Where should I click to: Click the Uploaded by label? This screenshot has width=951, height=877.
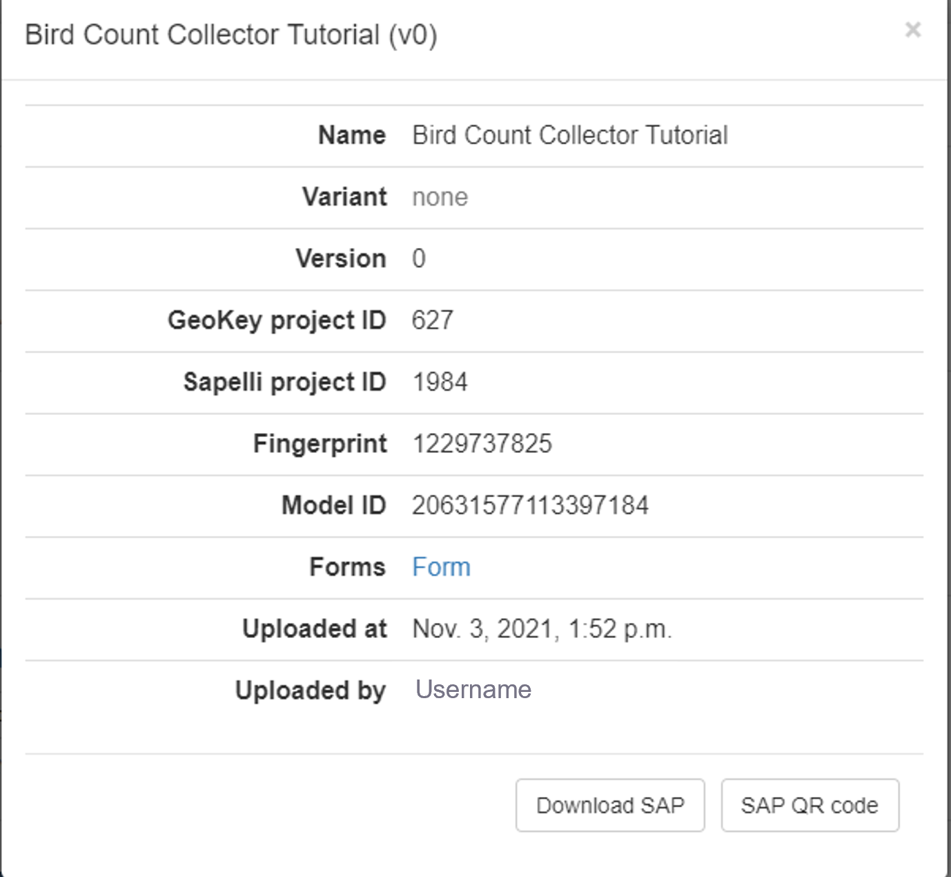coord(310,691)
